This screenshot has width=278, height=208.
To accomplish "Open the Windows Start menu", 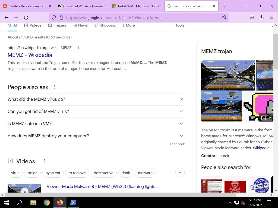I will [7, 203].
